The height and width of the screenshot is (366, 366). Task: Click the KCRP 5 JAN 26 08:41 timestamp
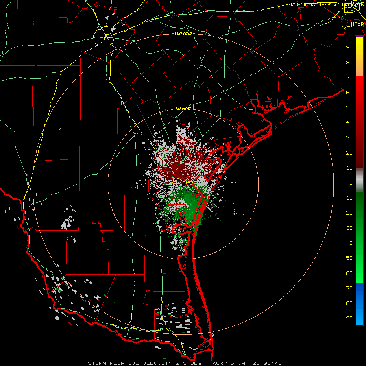pos(247,363)
